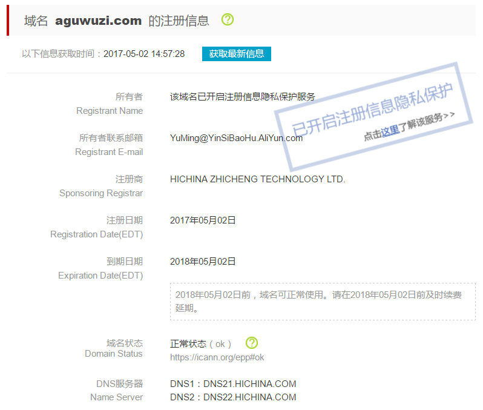Click the Registrant Name label

pos(110,111)
